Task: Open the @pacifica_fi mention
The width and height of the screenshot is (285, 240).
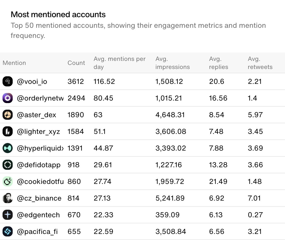Action: pos(37,231)
